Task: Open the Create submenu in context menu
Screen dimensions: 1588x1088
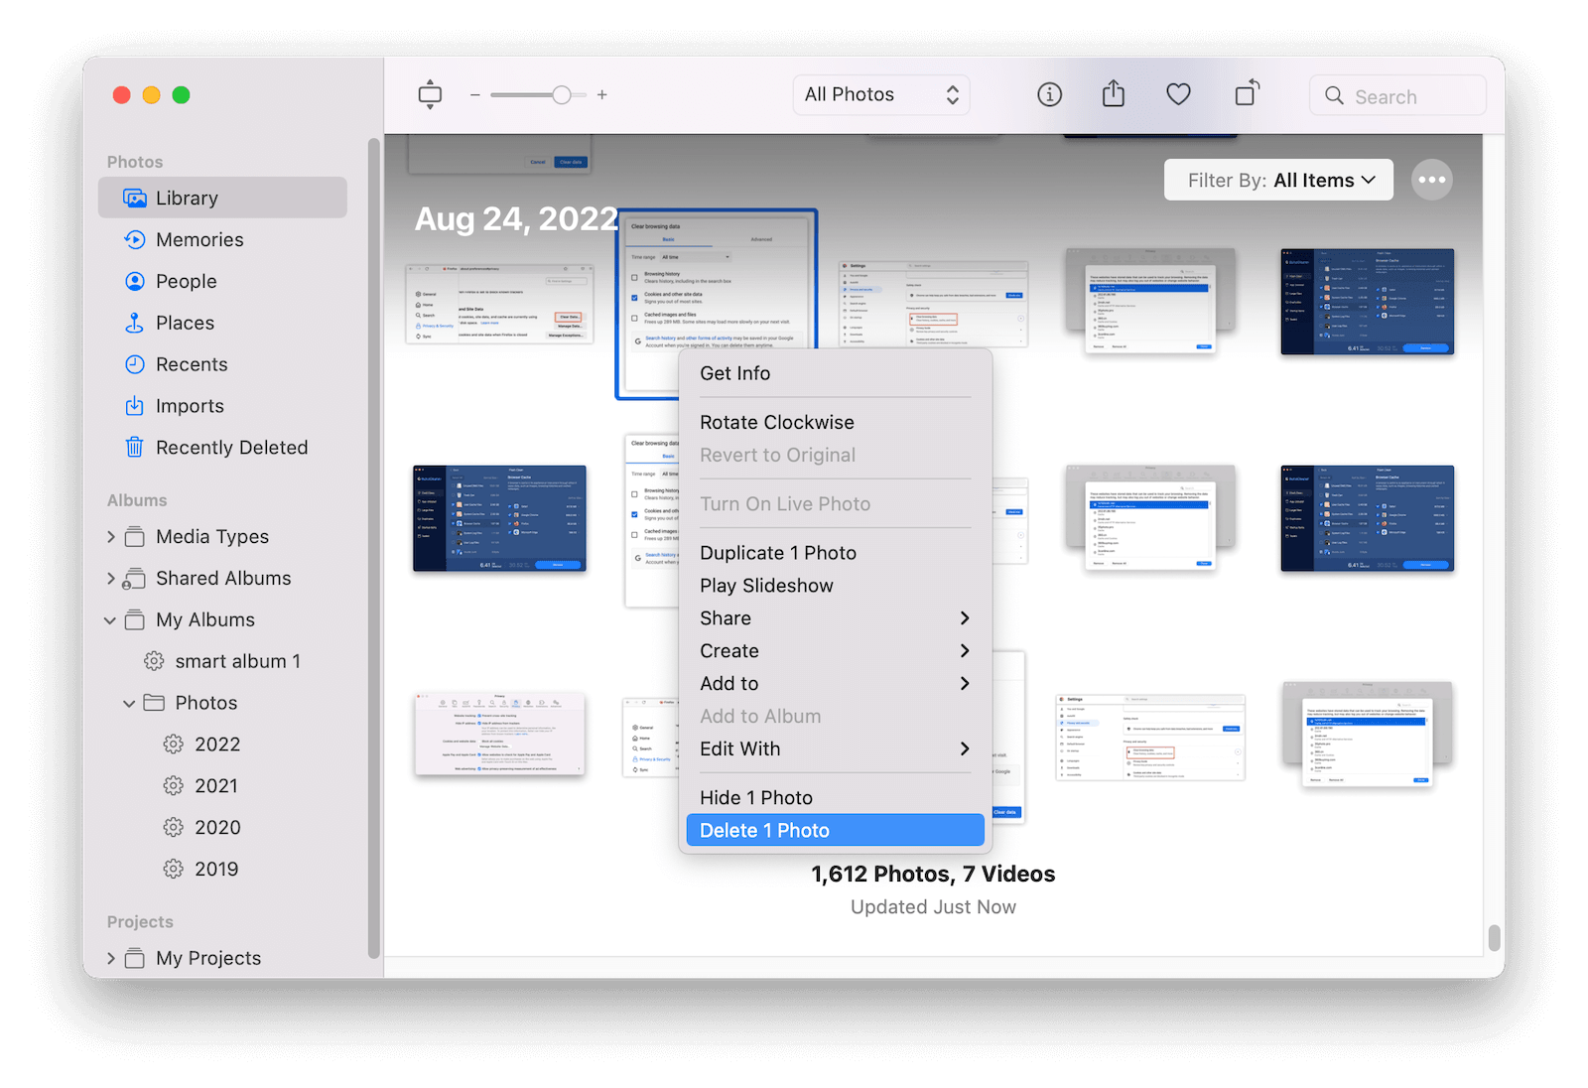Action: tap(835, 651)
